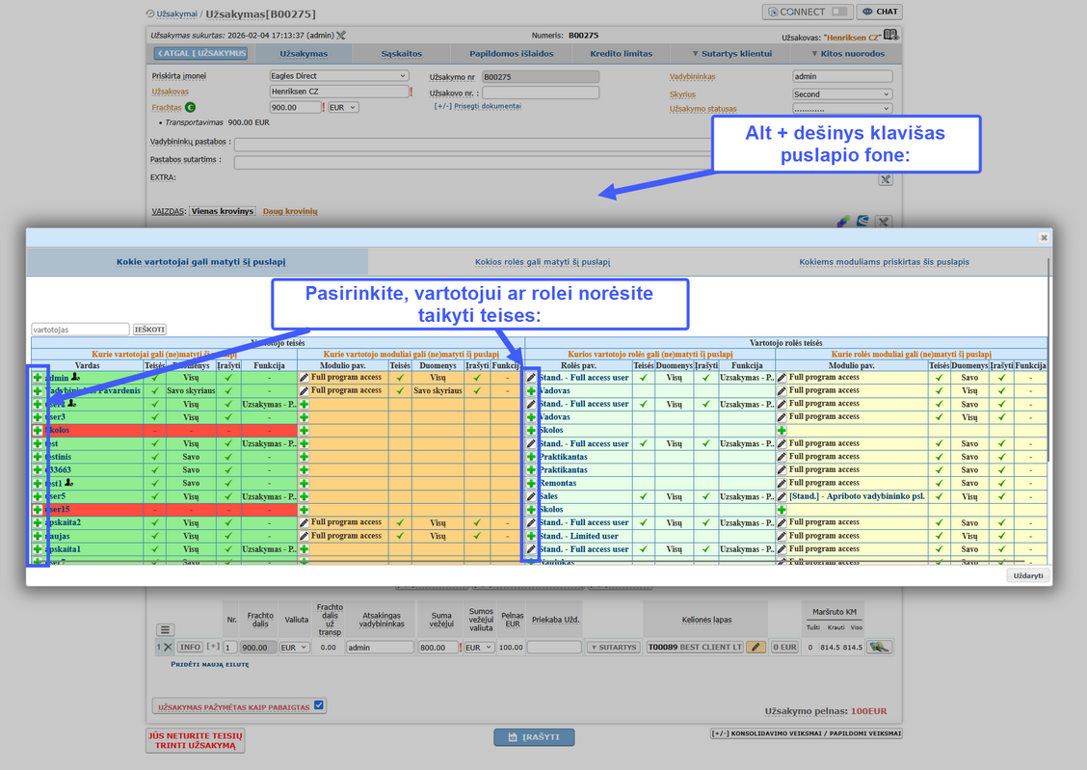Screen dimensions: 1087x770
Task: Click user name Vadybininkas Pavardenis
Action: 93,391
